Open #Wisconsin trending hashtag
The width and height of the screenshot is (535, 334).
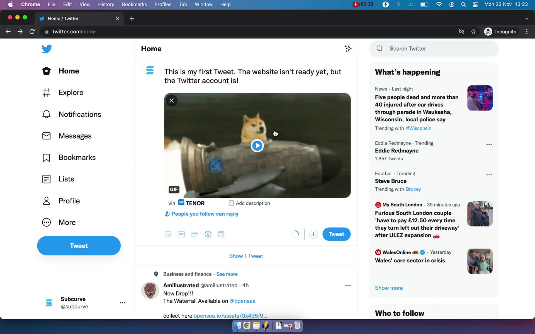pyautogui.click(x=419, y=128)
